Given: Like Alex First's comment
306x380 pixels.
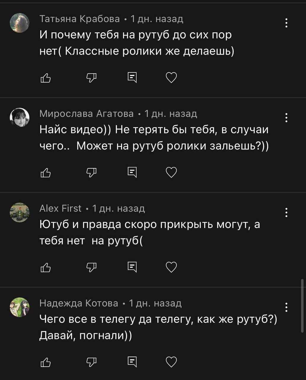Looking at the screenshot, I should click(45, 267).
